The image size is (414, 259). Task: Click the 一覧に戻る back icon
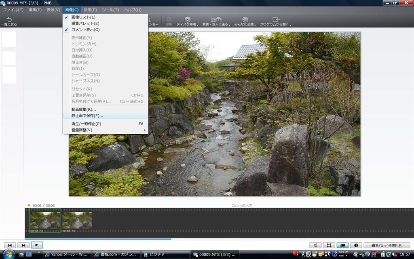click(8, 19)
